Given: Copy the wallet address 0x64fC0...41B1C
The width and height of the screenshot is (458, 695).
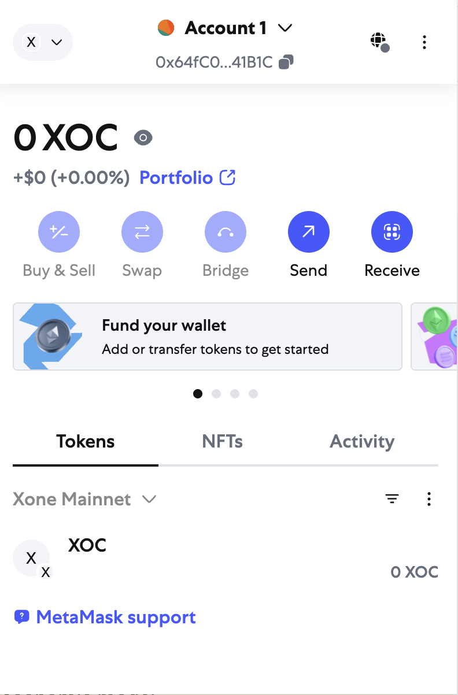Looking at the screenshot, I should (x=286, y=62).
